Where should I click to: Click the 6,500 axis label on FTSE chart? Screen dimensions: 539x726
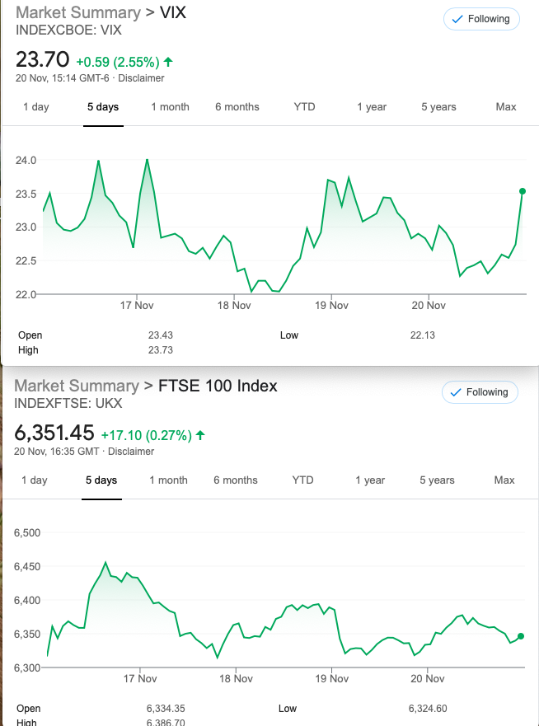pyautogui.click(x=27, y=532)
